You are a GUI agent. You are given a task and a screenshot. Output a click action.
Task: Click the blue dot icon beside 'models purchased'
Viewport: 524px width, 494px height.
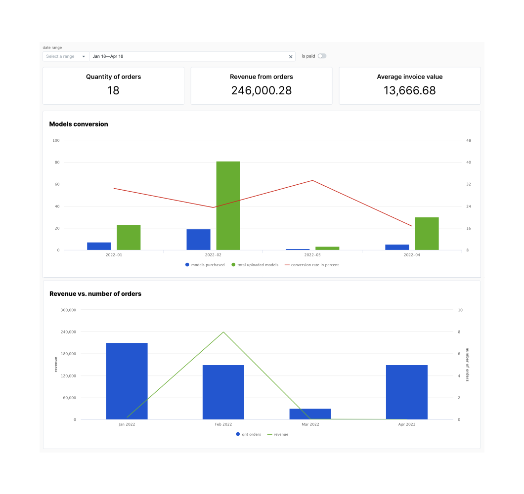(x=187, y=265)
